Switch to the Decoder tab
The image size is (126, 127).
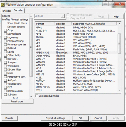18,10
